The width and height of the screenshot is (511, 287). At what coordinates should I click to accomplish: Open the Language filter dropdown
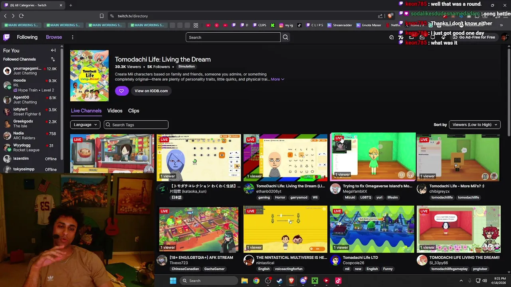(x=85, y=125)
